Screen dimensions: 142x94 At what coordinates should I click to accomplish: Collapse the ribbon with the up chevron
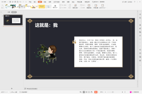(x=140, y=2)
